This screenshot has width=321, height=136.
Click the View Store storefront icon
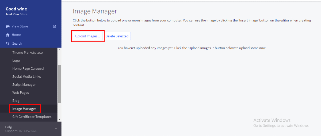[8, 26]
